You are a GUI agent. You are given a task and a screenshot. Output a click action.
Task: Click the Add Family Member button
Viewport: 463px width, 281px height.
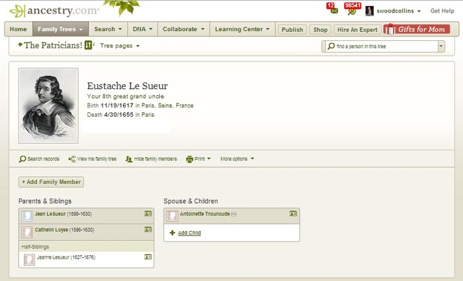tap(52, 182)
